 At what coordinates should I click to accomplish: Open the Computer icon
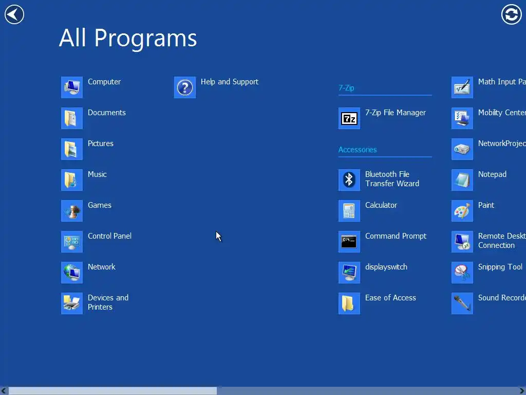[x=72, y=87]
